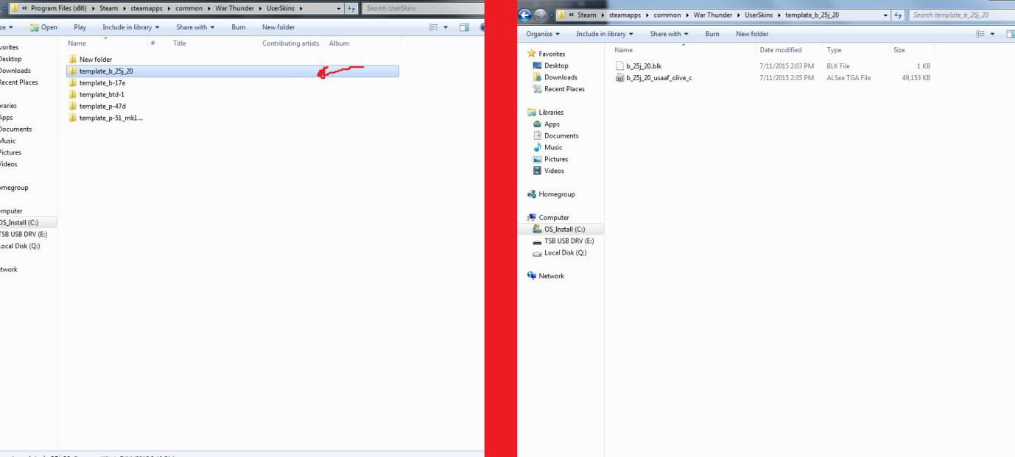Screen dimensions: 1015x457
Task: Click the 'War Thunder' breadcrumb in left window
Action: click(x=234, y=8)
